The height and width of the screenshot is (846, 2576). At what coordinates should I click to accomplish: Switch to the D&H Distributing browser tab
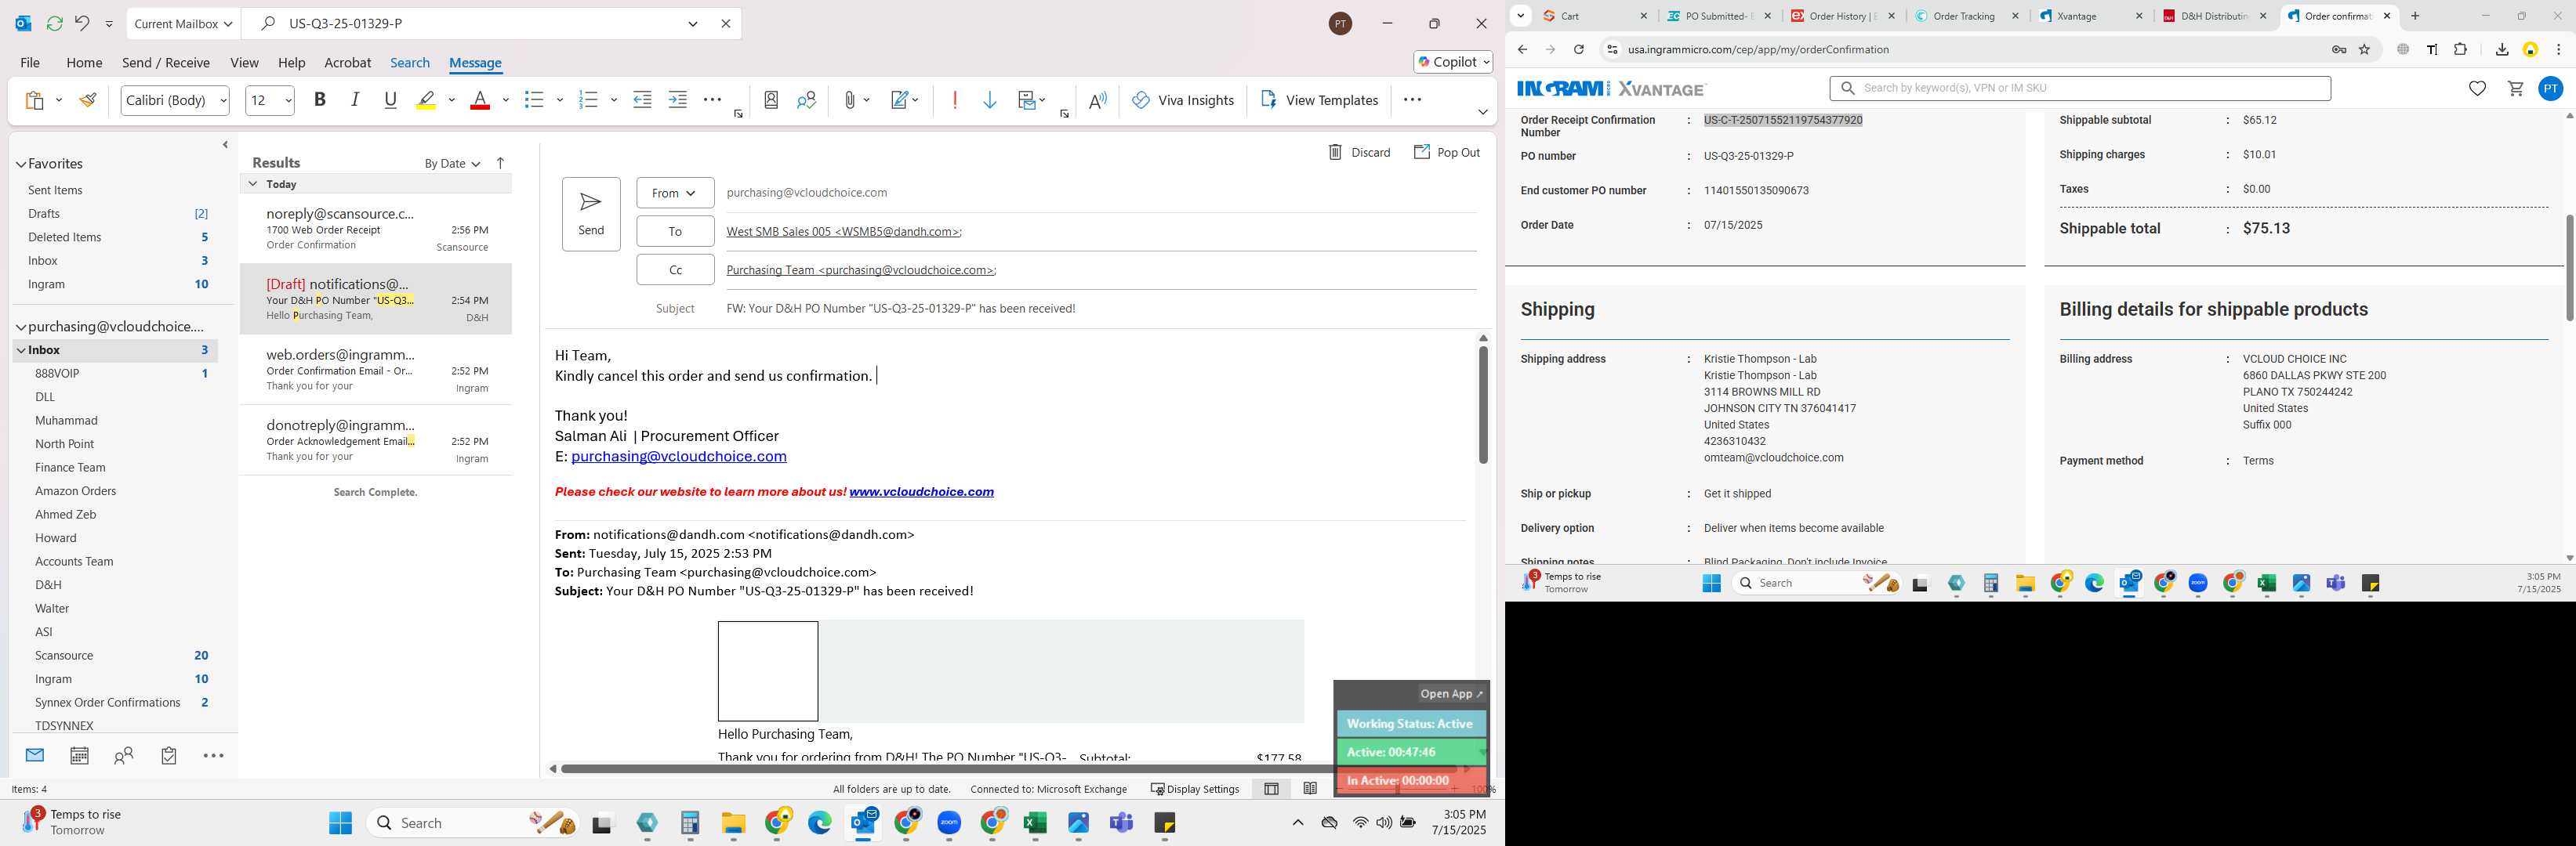[2212, 16]
